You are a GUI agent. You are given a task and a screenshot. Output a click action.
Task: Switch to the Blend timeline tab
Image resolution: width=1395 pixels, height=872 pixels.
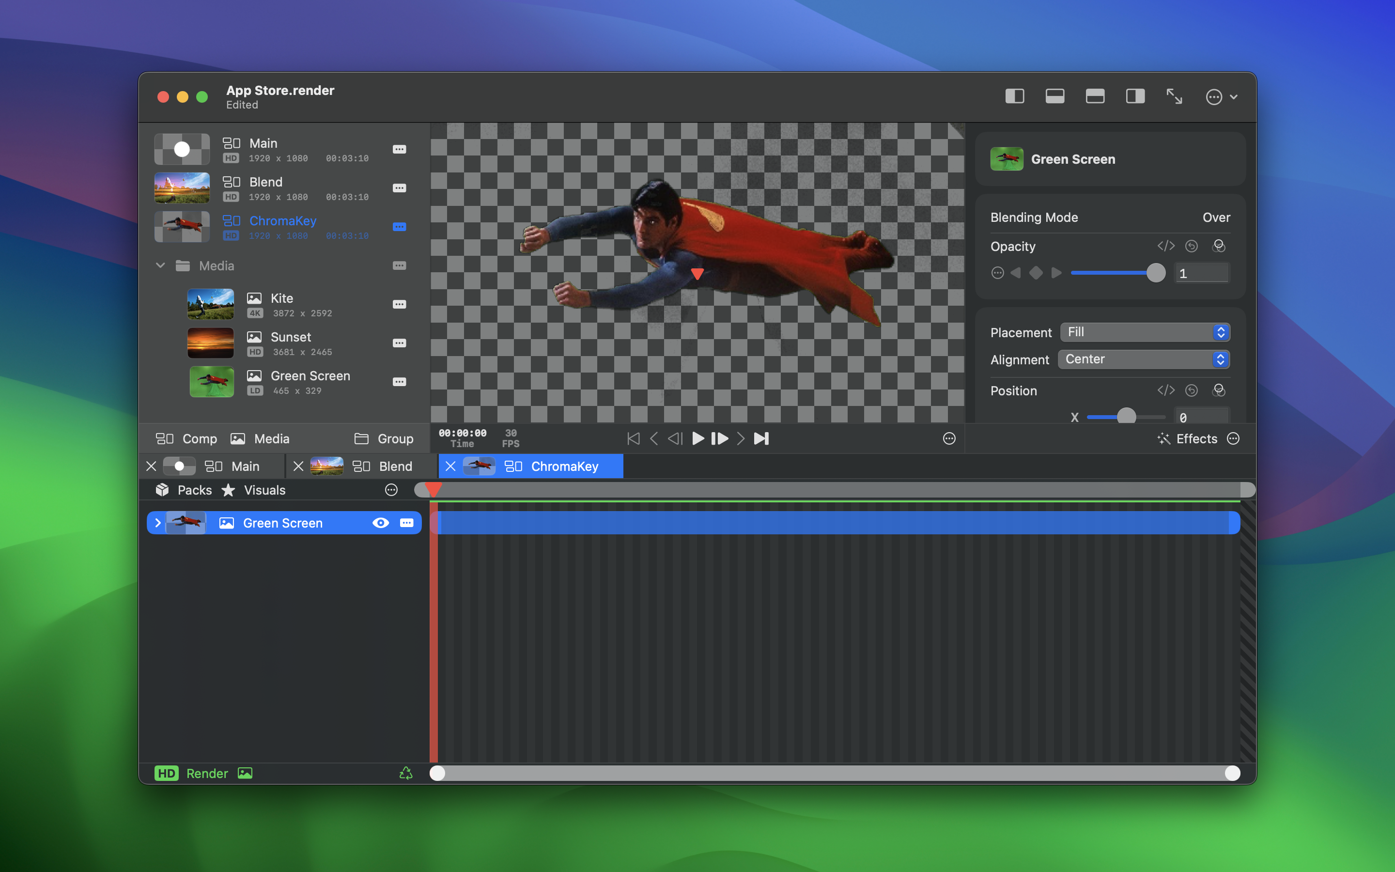[382, 466]
